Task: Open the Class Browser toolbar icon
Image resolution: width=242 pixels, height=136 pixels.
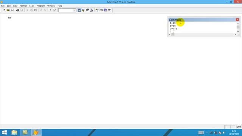Action: [97, 10]
